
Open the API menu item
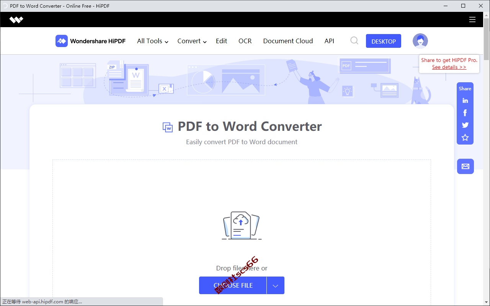click(x=329, y=41)
